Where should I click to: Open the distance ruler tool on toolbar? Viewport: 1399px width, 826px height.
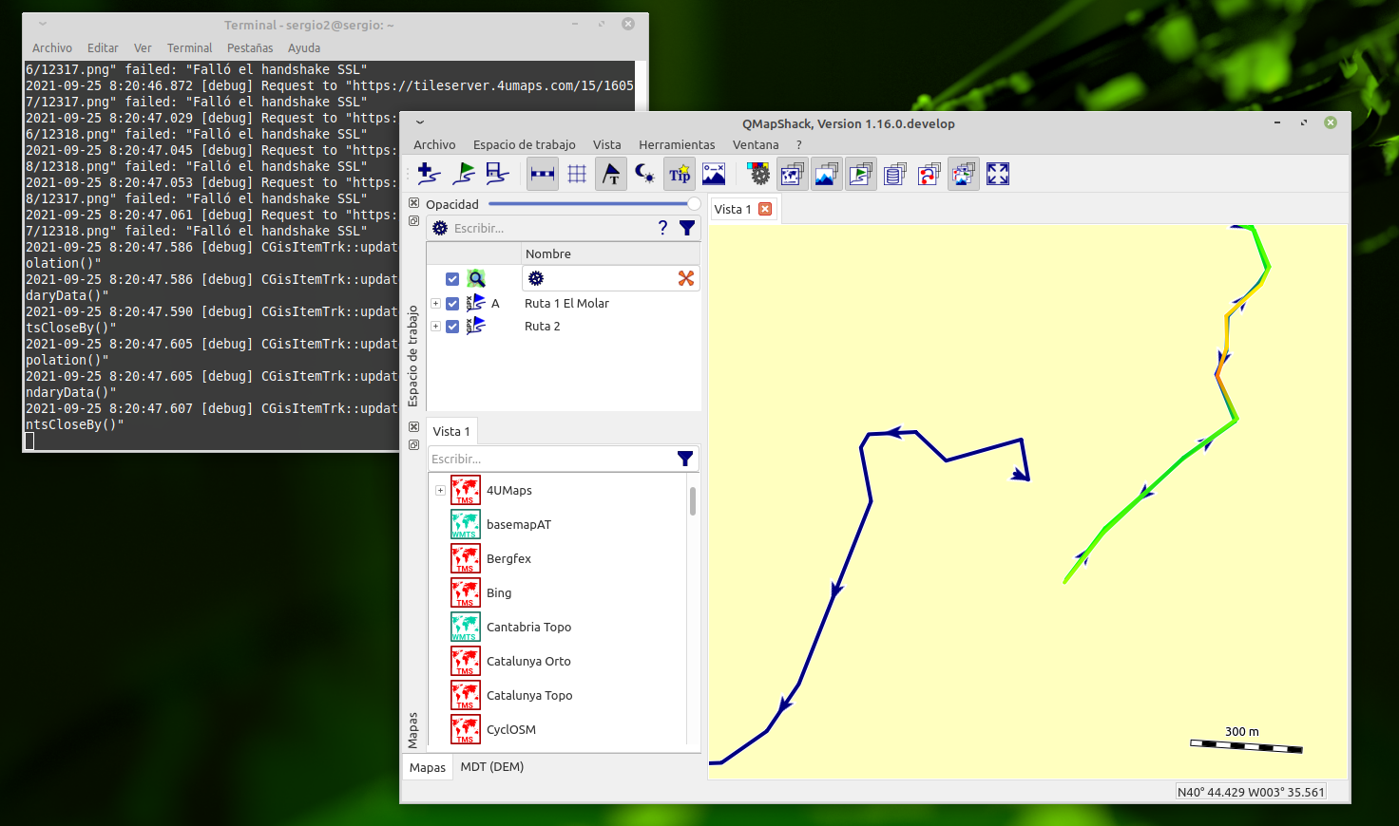tap(542, 174)
